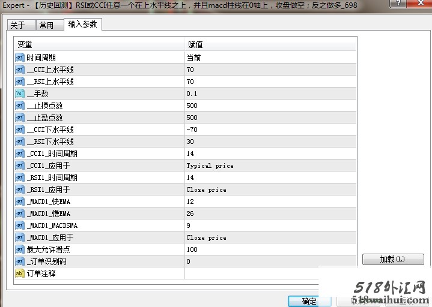Click the icon beside __RSI下水平线
This screenshot has width=432, height=307.
click(20, 142)
